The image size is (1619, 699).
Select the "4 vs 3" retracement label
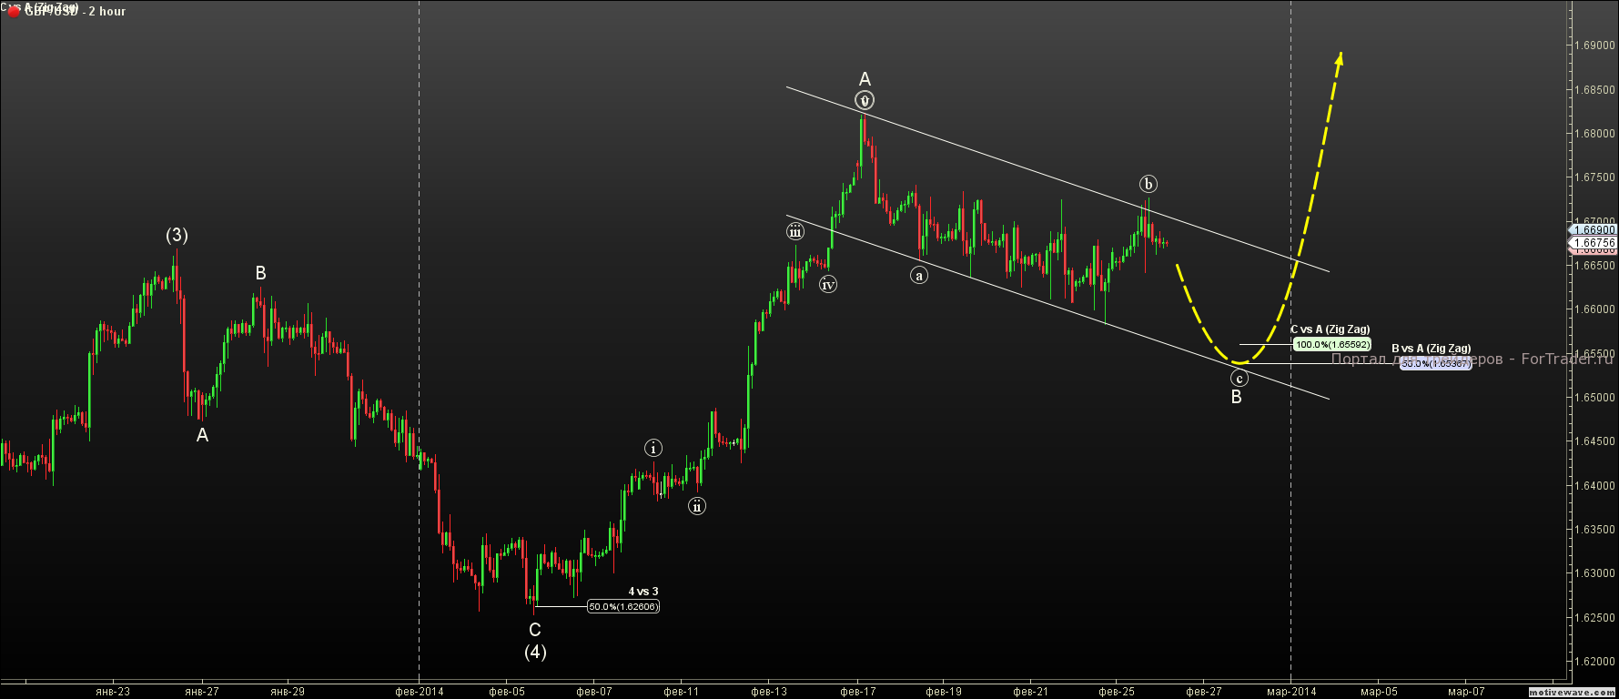[x=643, y=592]
